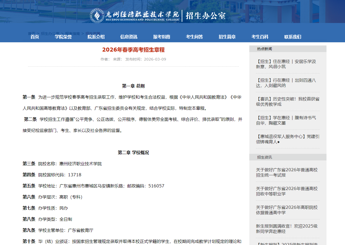
Task: Open the 联系我们 navigation menu item
Action: tap(292, 37)
